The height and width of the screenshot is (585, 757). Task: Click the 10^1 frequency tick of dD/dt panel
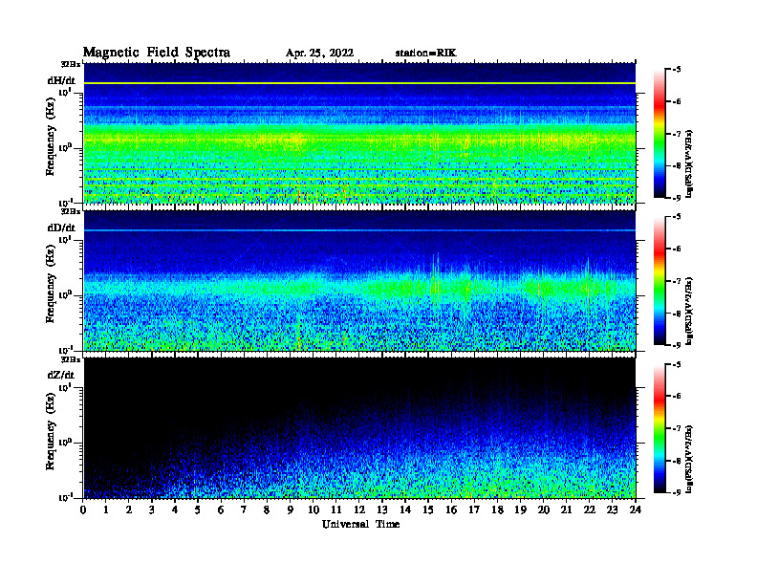click(65, 240)
